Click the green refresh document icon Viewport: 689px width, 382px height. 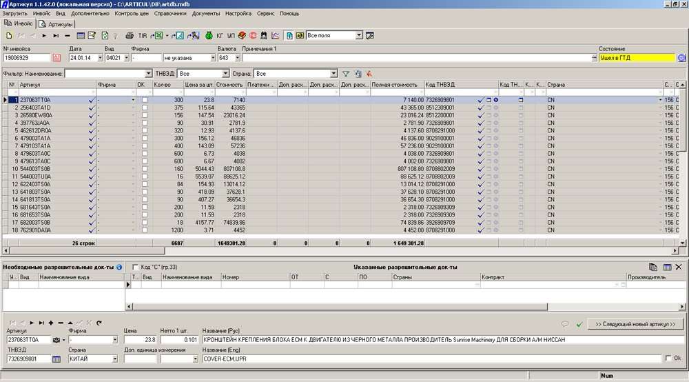click(x=105, y=36)
